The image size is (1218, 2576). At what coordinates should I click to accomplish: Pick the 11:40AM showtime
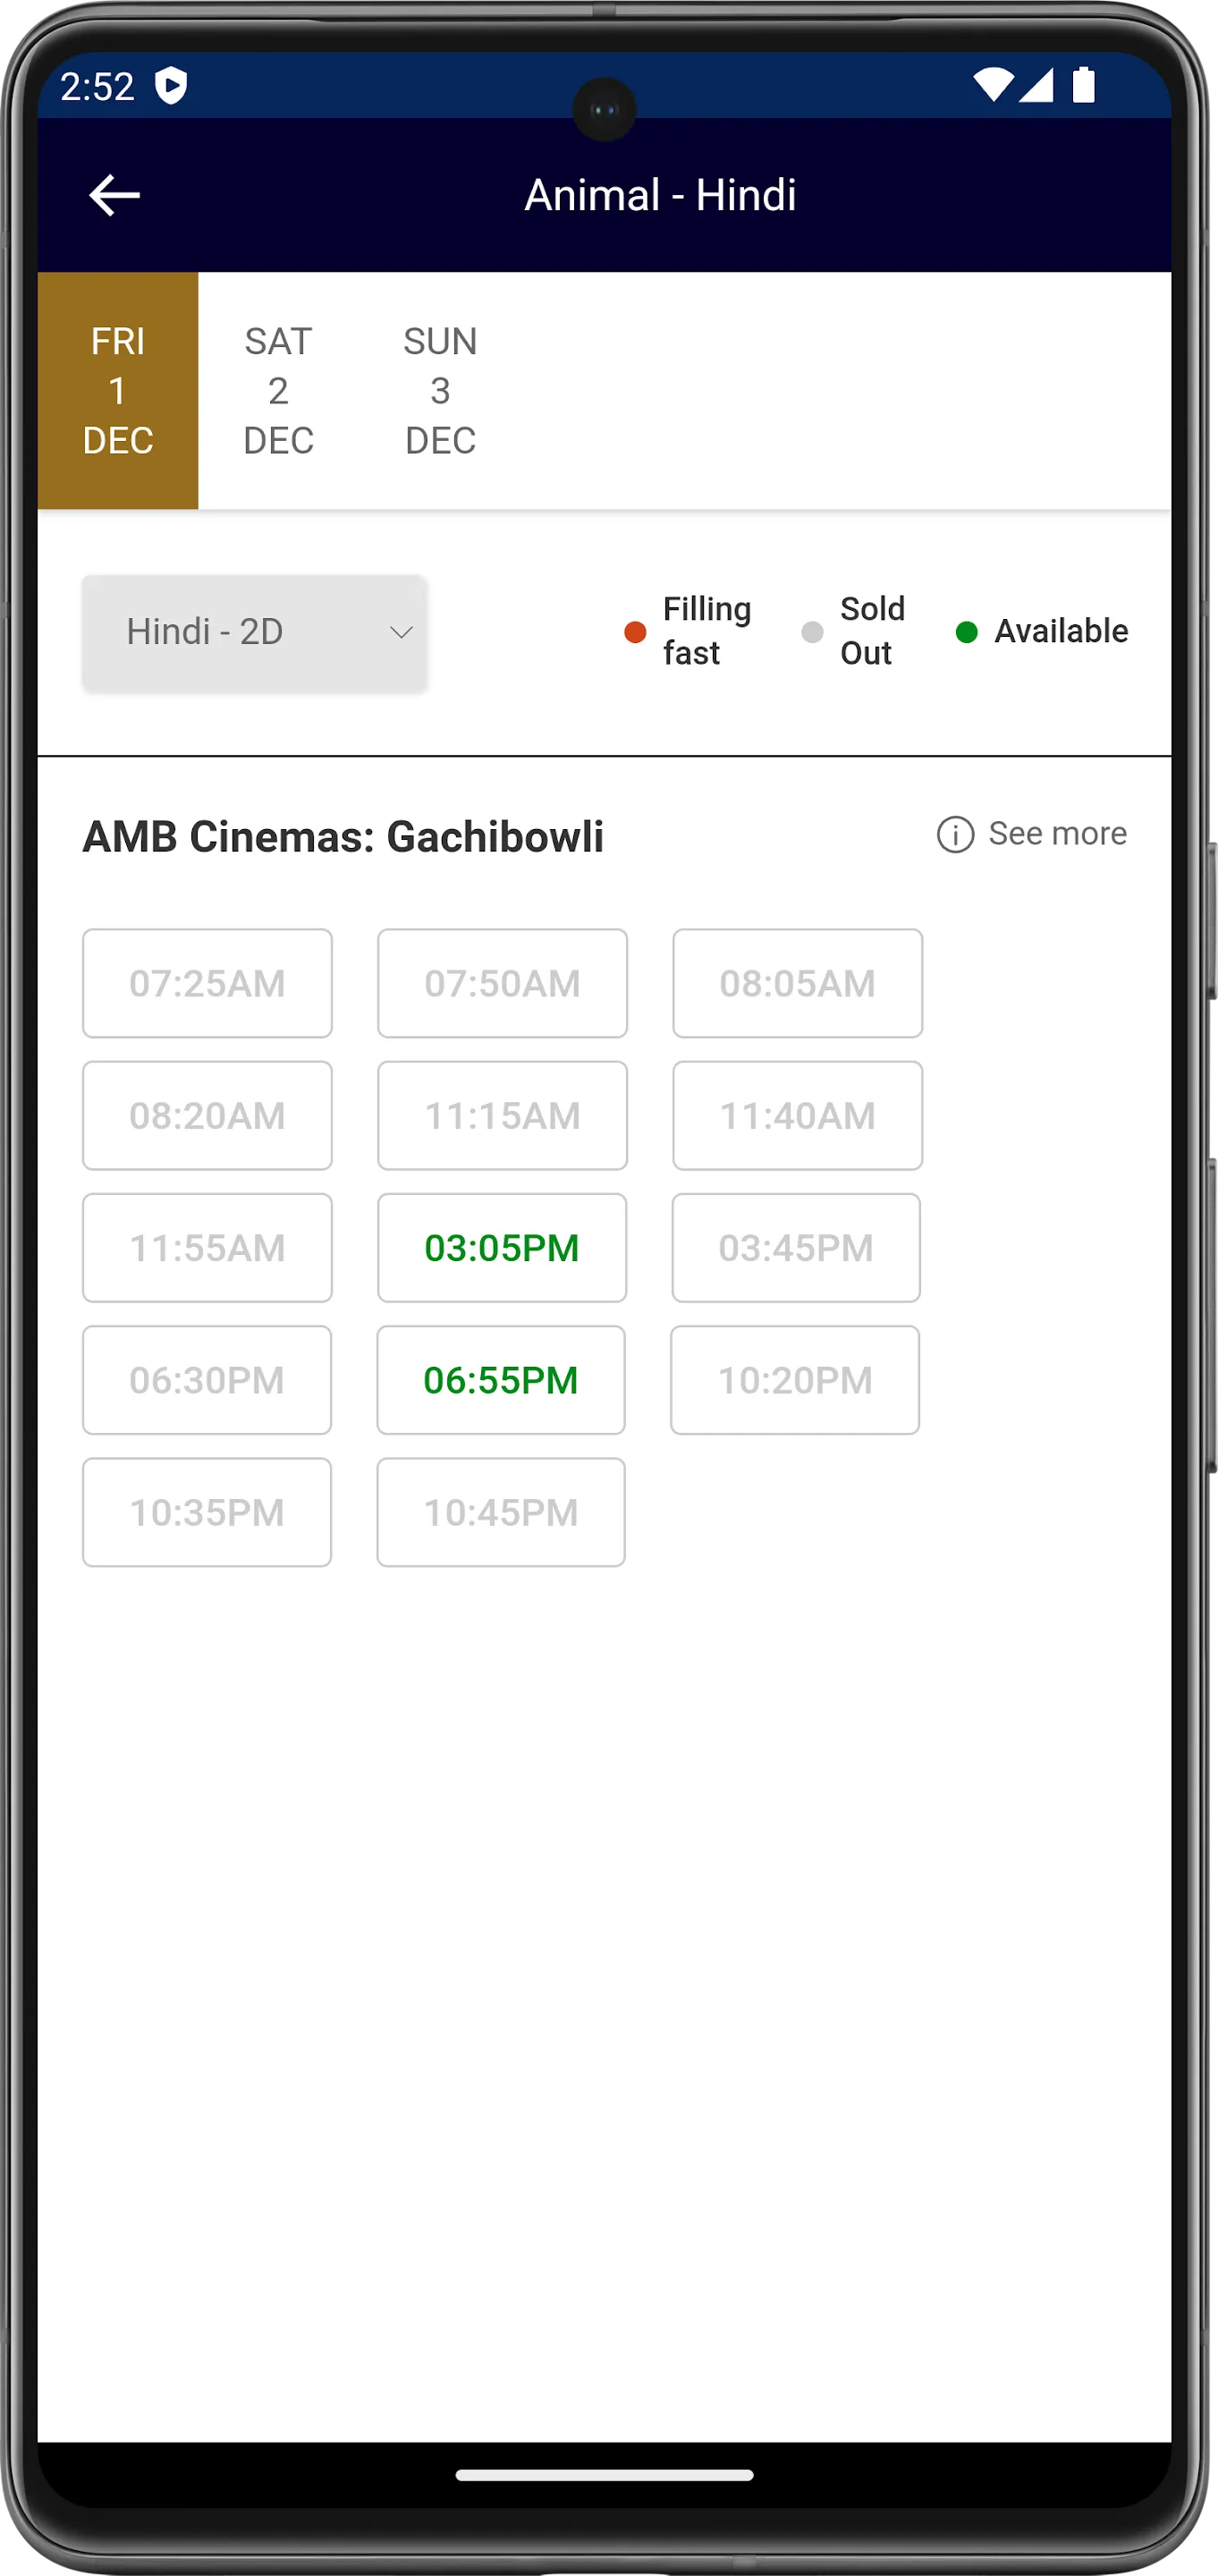click(x=797, y=1116)
